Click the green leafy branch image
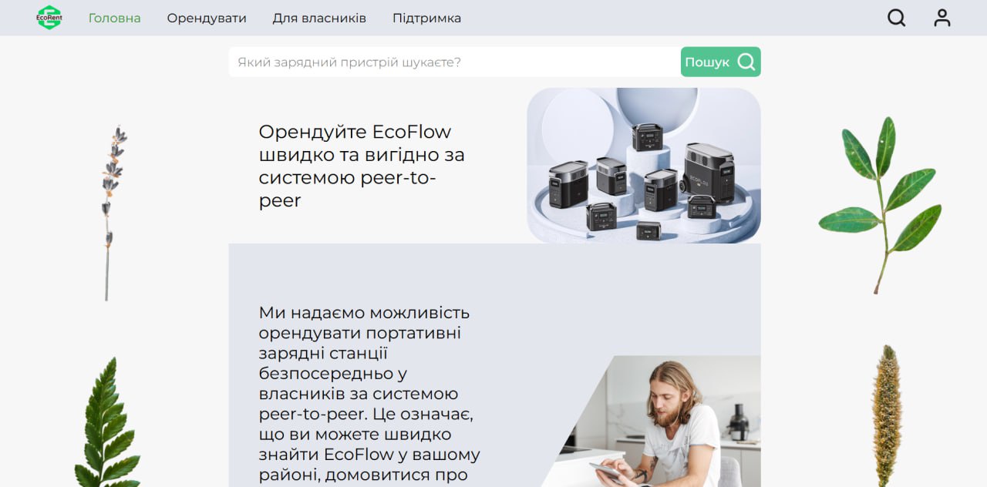This screenshot has height=487, width=987. coord(880,205)
